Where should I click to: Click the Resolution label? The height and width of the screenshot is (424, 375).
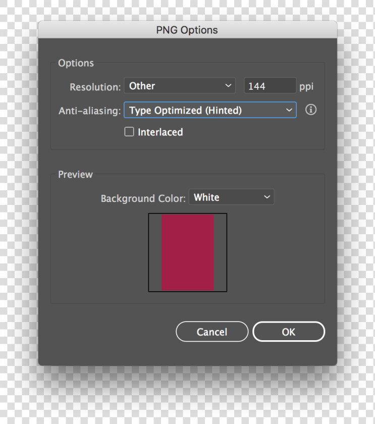tap(95, 87)
